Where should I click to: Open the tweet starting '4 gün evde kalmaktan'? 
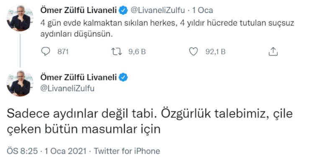(167, 29)
